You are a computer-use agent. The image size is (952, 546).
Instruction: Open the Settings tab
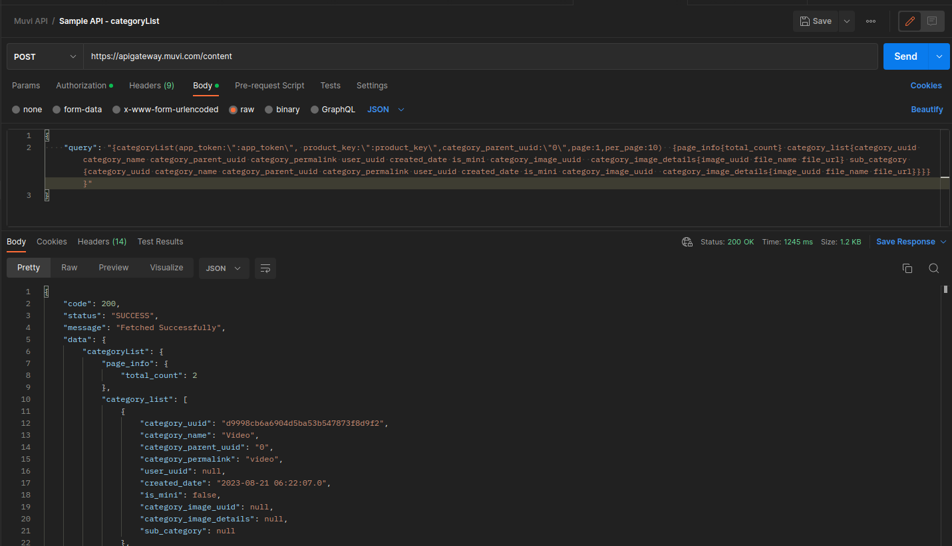click(x=372, y=86)
